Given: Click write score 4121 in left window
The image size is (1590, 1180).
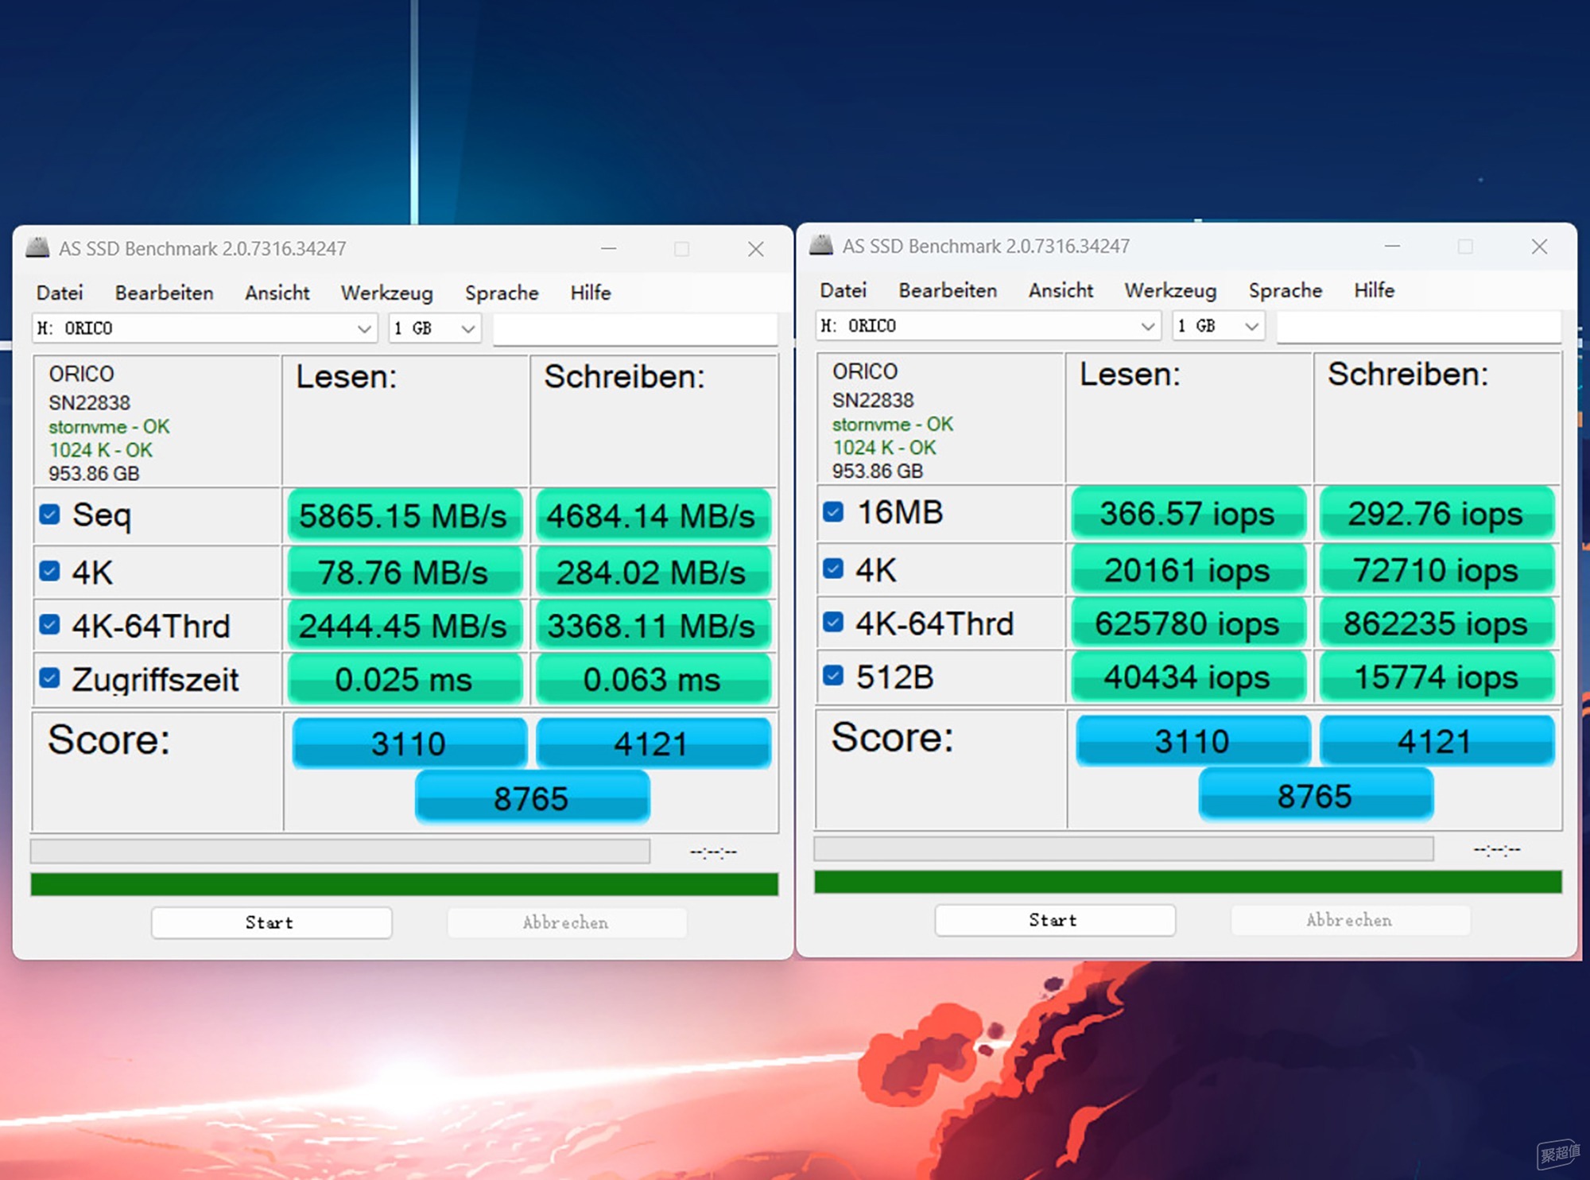Looking at the screenshot, I should [x=652, y=743].
